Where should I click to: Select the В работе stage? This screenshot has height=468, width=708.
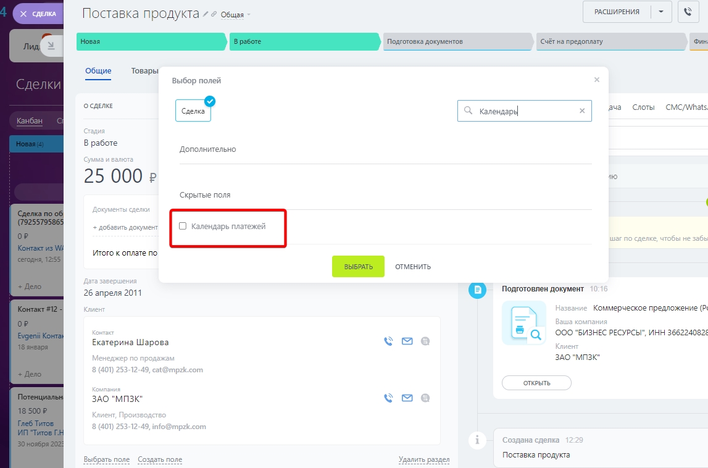(305, 41)
